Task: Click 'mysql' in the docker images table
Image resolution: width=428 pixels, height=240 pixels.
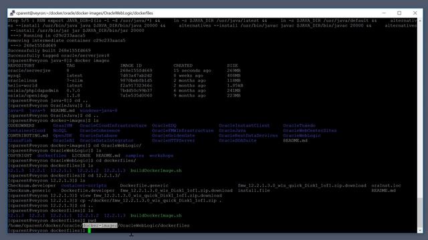Action: click(x=14, y=75)
